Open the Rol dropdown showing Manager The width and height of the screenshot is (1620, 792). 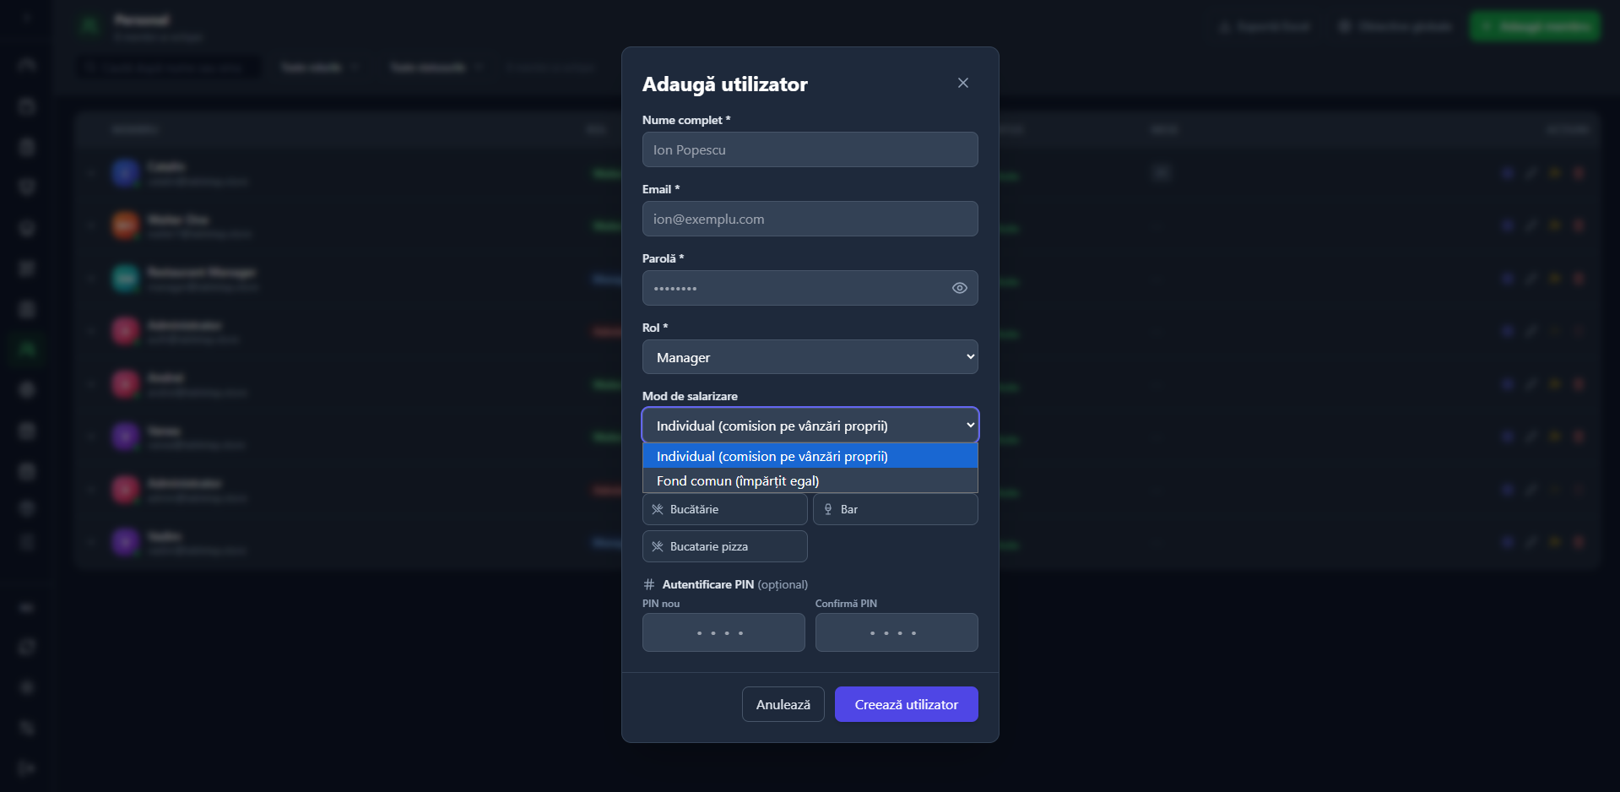(810, 357)
